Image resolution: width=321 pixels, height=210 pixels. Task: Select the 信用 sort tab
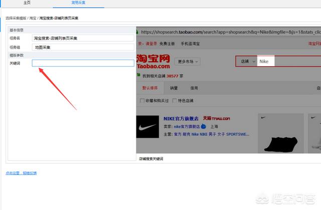point(194,88)
